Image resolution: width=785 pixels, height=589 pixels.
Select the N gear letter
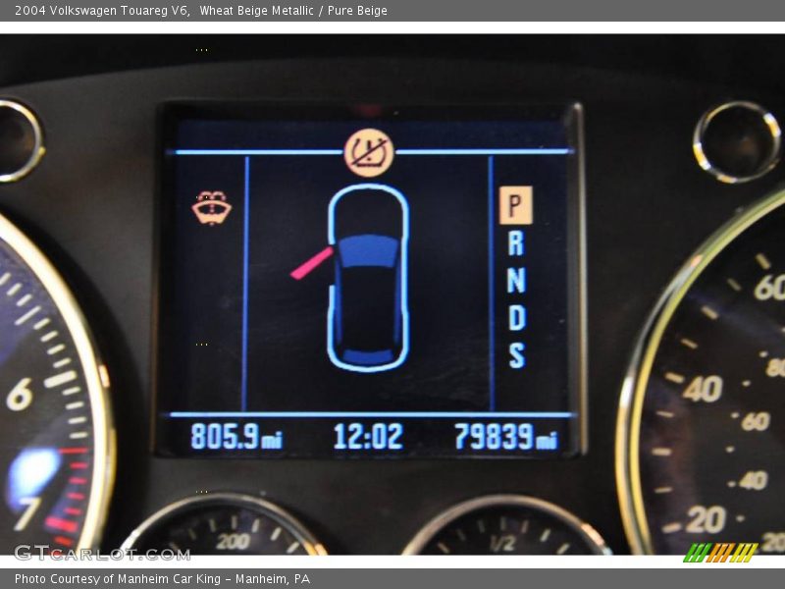pyautogui.click(x=516, y=280)
